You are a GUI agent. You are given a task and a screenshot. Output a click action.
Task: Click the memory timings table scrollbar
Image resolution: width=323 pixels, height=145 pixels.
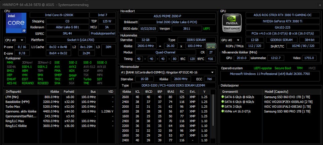[213, 117]
